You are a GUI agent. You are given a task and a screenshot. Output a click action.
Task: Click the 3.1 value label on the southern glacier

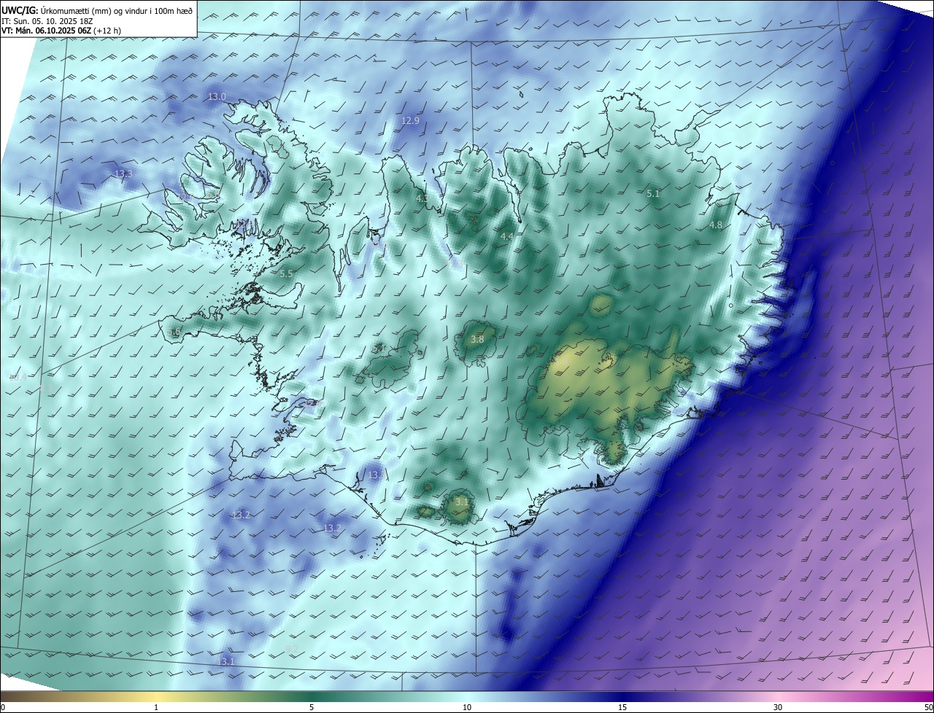(x=462, y=502)
